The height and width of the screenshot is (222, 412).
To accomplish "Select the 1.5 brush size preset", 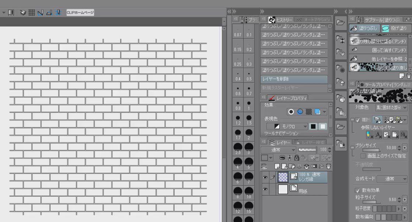I will [x=249, y=119].
